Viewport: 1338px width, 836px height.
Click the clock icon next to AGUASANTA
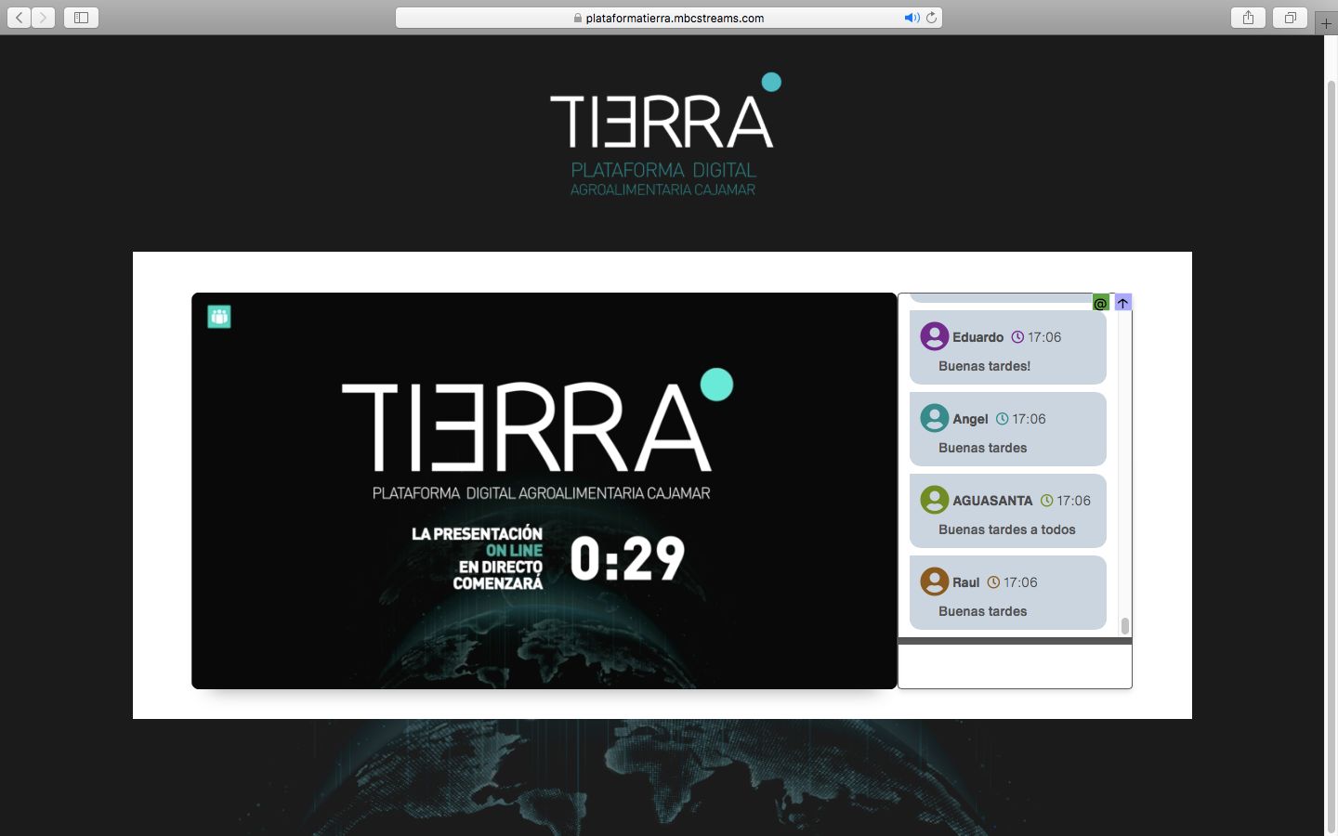[1046, 501]
